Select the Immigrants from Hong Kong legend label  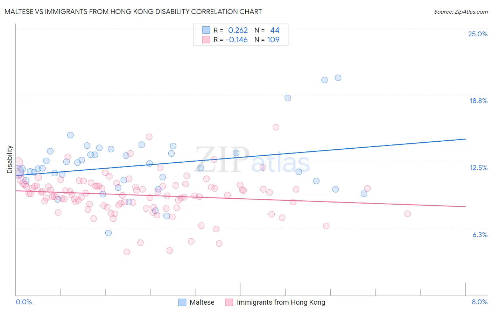(x=281, y=302)
